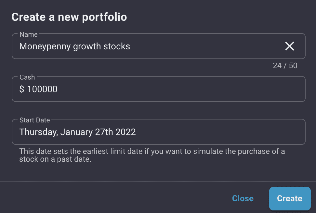Click the 'Moneypenny growth stocks' text
The height and width of the screenshot is (213, 316).
tap(74, 46)
